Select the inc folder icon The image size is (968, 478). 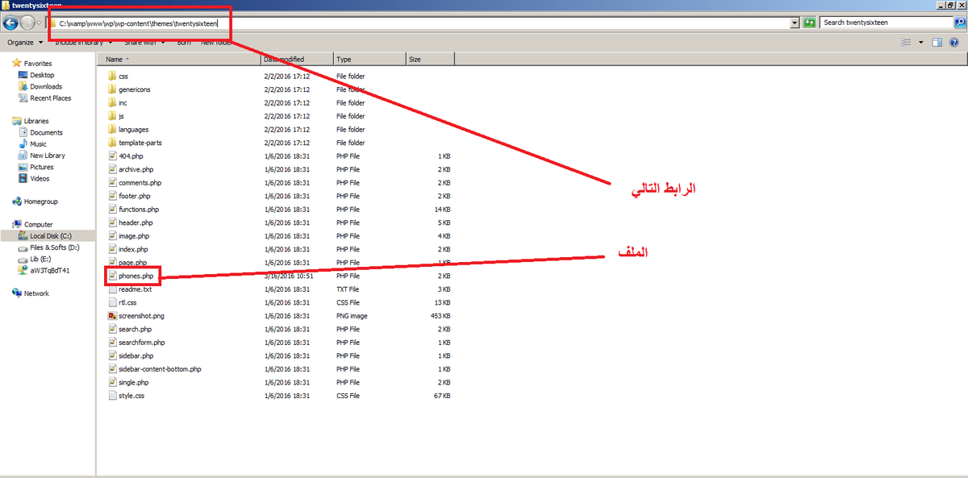[112, 103]
